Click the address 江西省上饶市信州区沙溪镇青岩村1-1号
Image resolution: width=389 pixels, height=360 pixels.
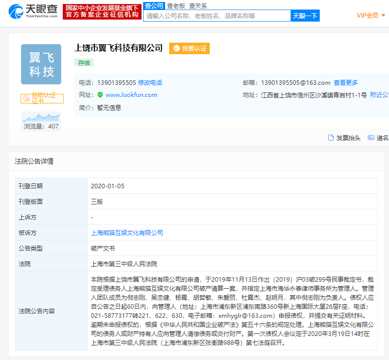[x=314, y=95]
